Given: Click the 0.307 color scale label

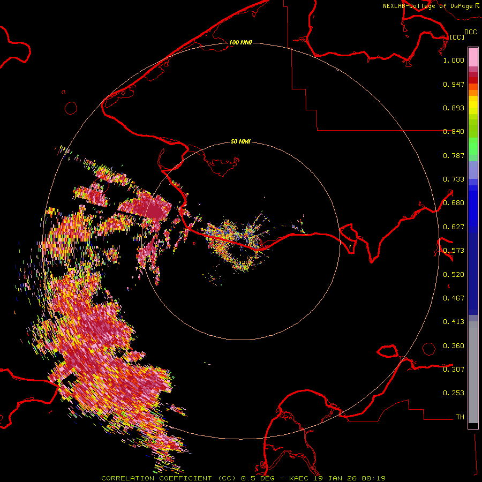Looking at the screenshot, I should coord(454,369).
